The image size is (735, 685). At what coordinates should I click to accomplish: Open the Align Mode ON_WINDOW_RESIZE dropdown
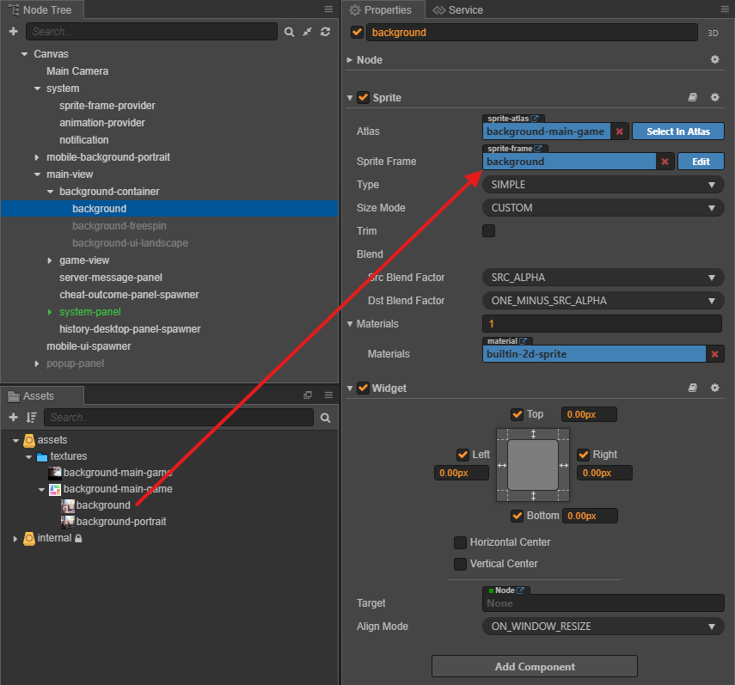[603, 626]
